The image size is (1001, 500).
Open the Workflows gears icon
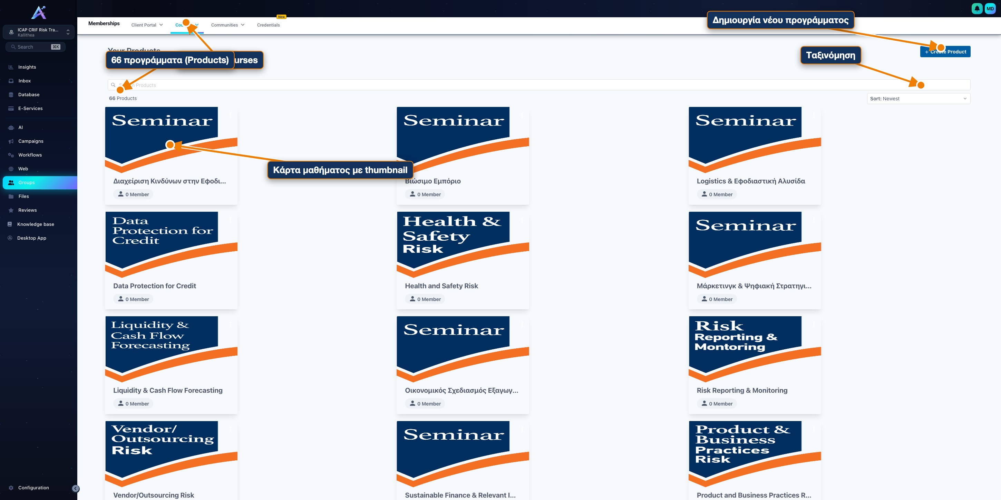(x=11, y=155)
